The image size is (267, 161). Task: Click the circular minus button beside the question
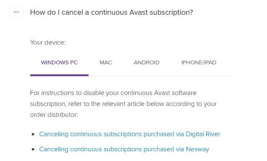coord(16,12)
